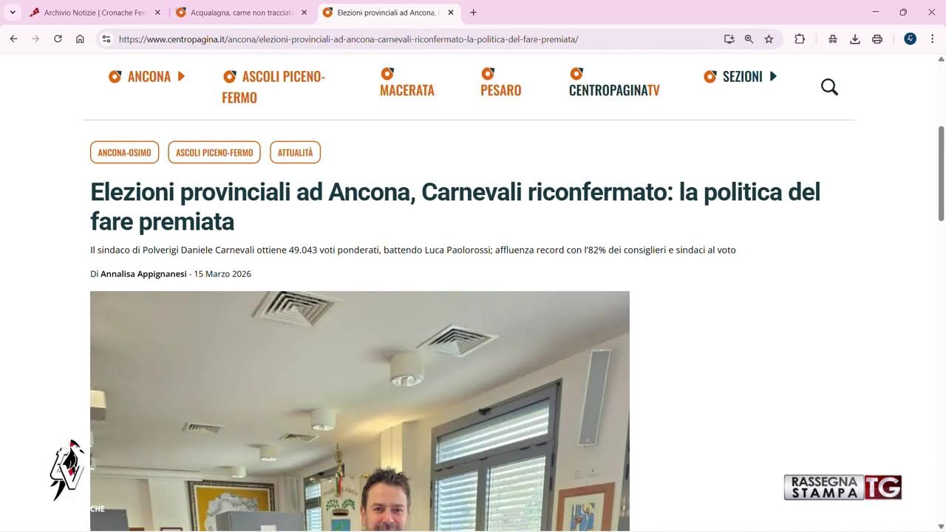The height and width of the screenshot is (532, 946).
Task: Open the site search magnifier
Action: (x=829, y=87)
